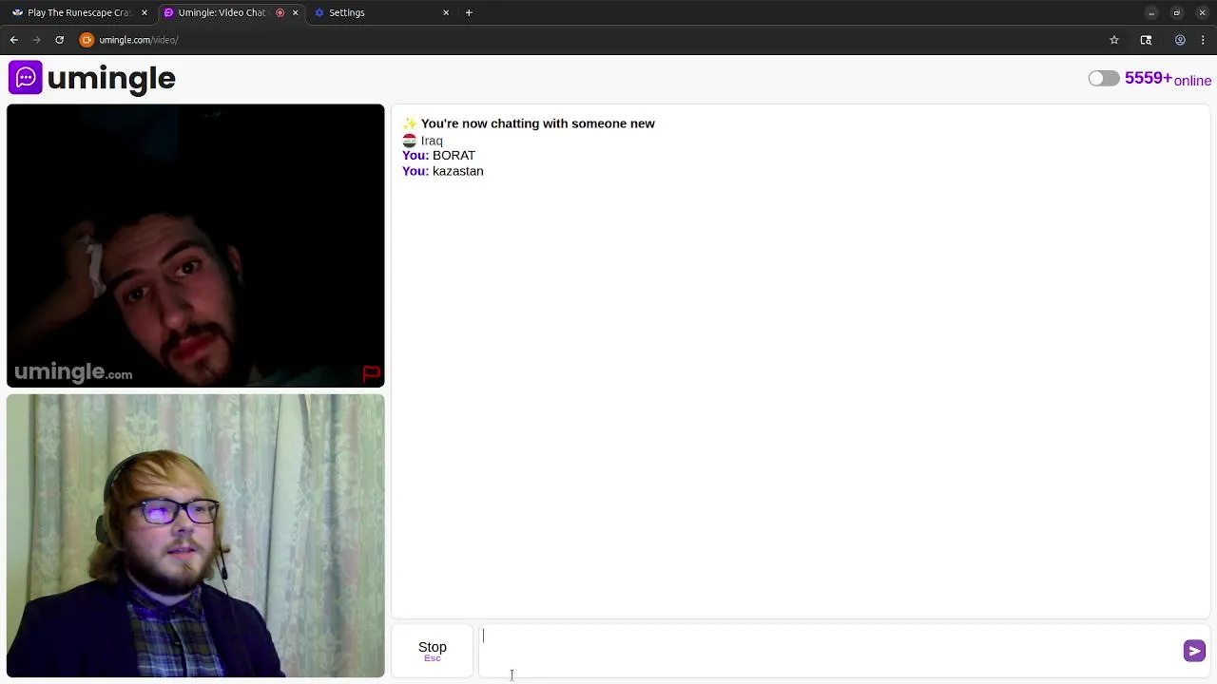Viewport: 1217px width, 684px height.
Task: Click the 'You: BORAT' message
Action: pyautogui.click(x=438, y=156)
